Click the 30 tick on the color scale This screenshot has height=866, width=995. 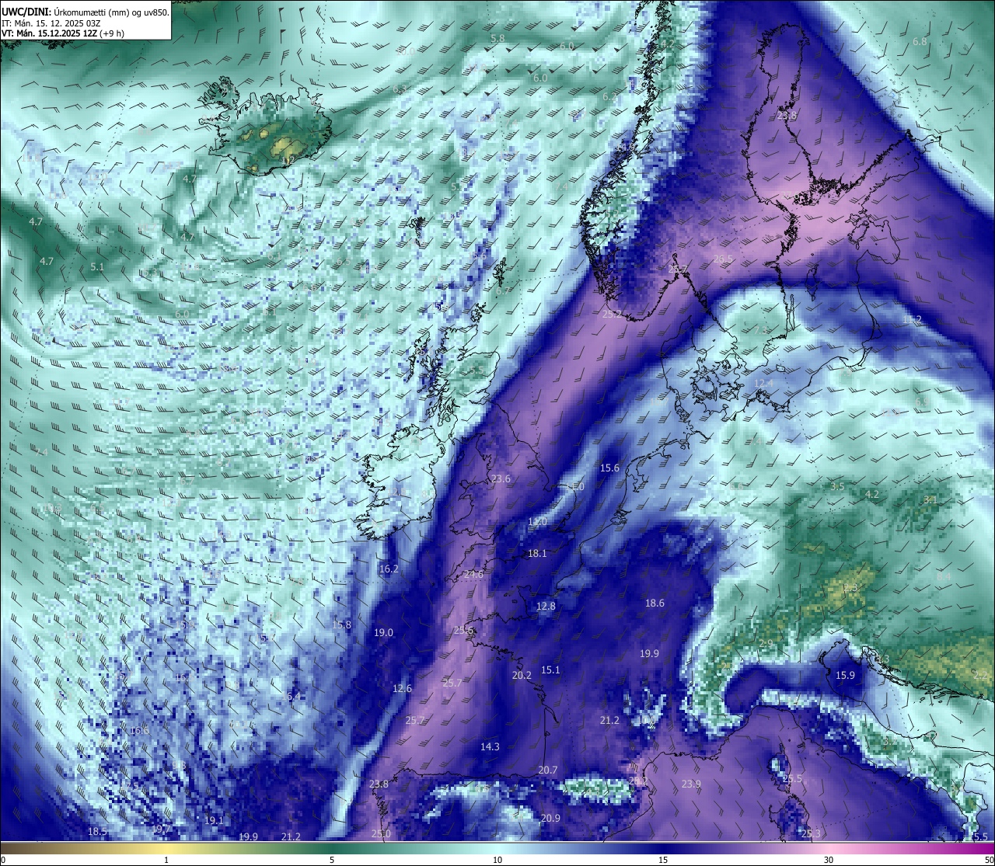tap(829, 860)
